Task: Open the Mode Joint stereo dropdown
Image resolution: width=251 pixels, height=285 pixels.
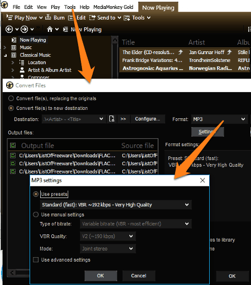Action: pos(108,249)
